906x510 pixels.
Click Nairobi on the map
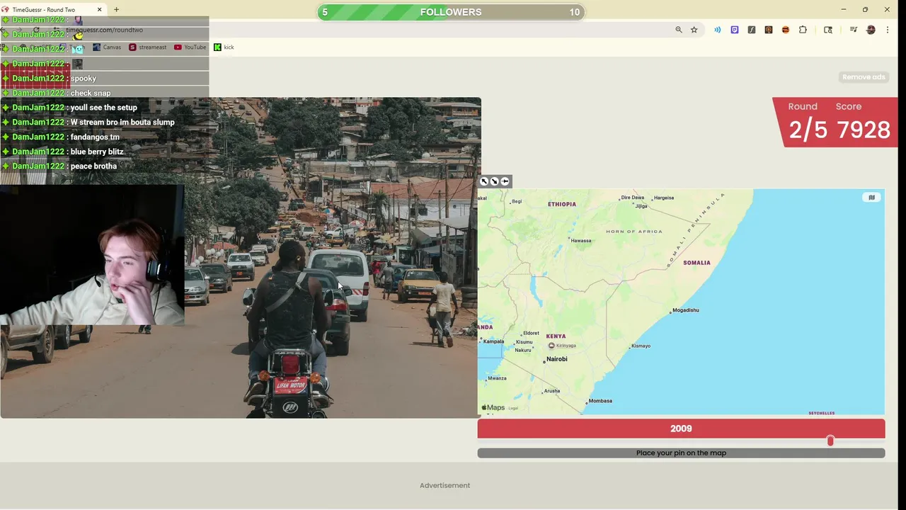tap(556, 359)
